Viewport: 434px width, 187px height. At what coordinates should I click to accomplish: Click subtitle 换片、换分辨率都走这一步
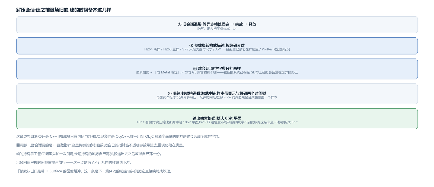(217, 28)
